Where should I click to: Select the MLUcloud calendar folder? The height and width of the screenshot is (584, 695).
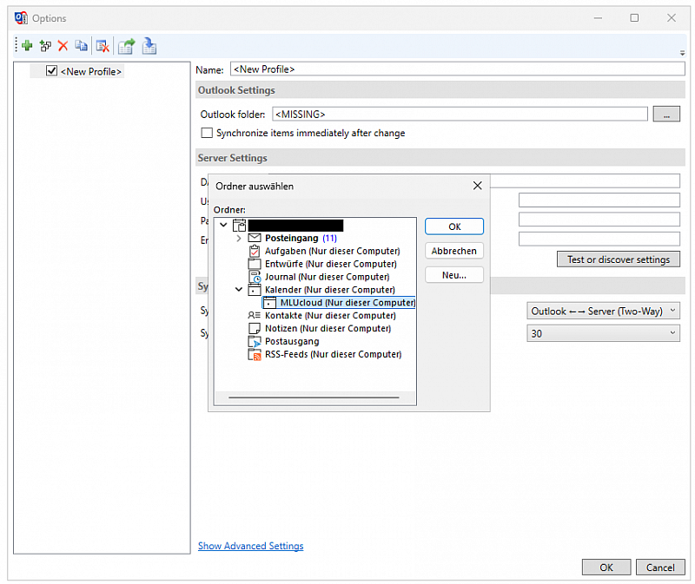[347, 303]
